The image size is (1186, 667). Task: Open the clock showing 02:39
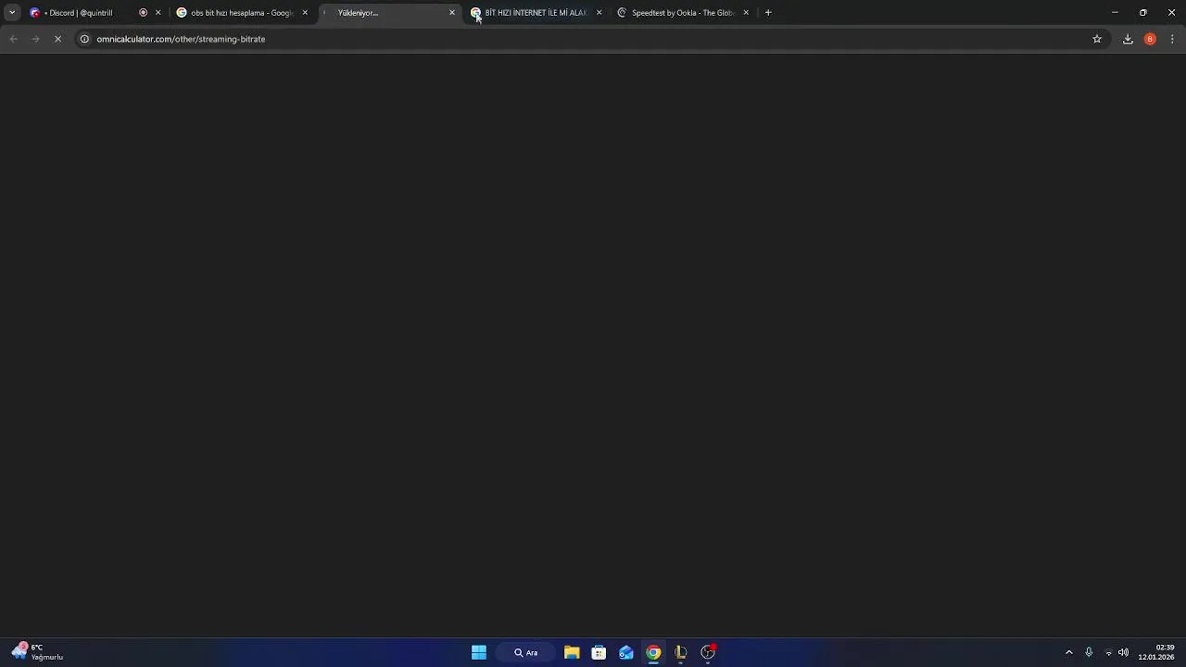(1156, 652)
